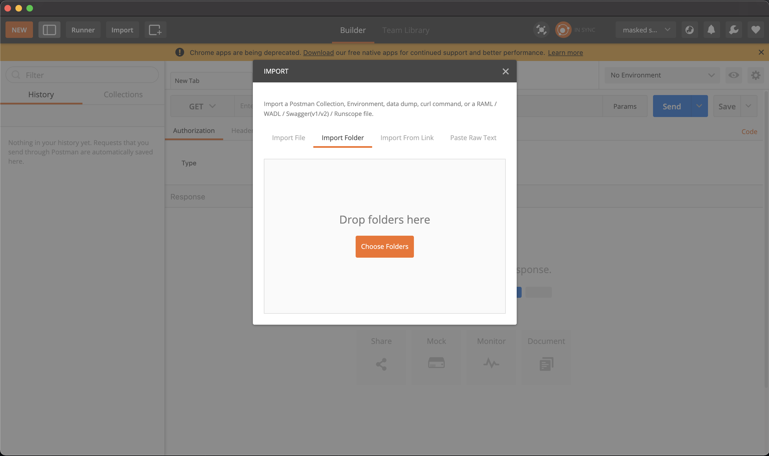Close the Import dialog
The height and width of the screenshot is (456, 769).
pyautogui.click(x=505, y=71)
